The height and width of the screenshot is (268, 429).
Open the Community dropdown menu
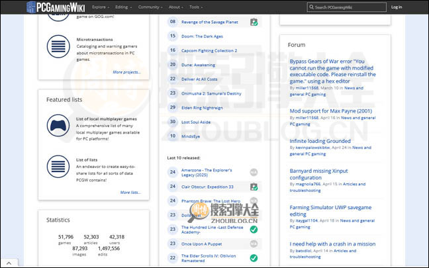(150, 7)
